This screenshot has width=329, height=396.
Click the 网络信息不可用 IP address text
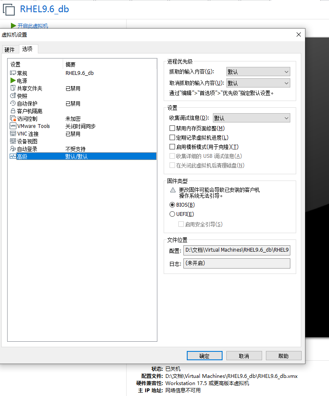pos(183,391)
